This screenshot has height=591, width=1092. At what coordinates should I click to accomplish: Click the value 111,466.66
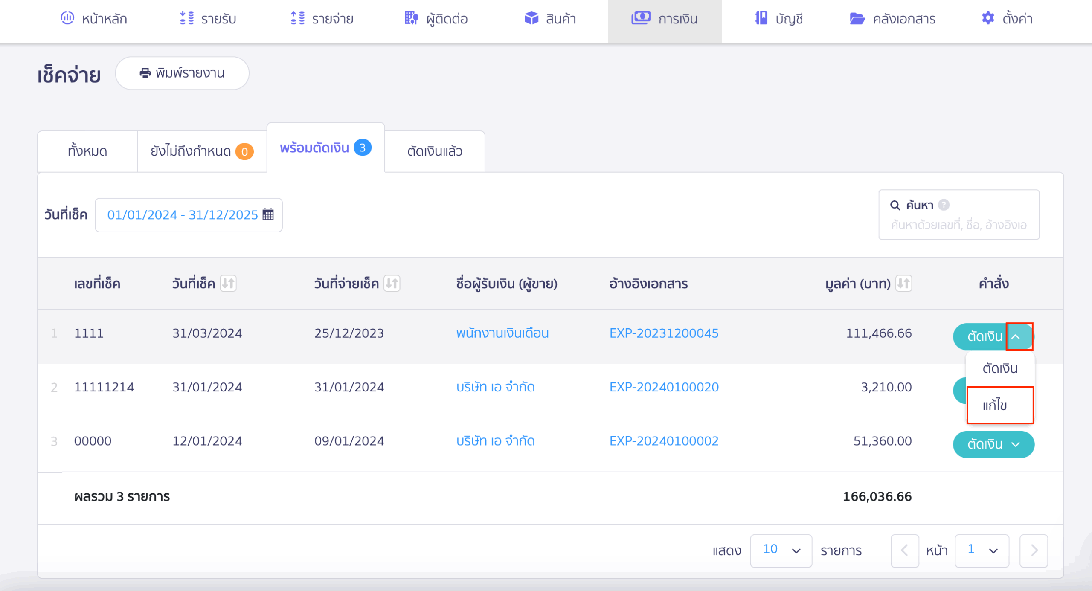tap(879, 333)
